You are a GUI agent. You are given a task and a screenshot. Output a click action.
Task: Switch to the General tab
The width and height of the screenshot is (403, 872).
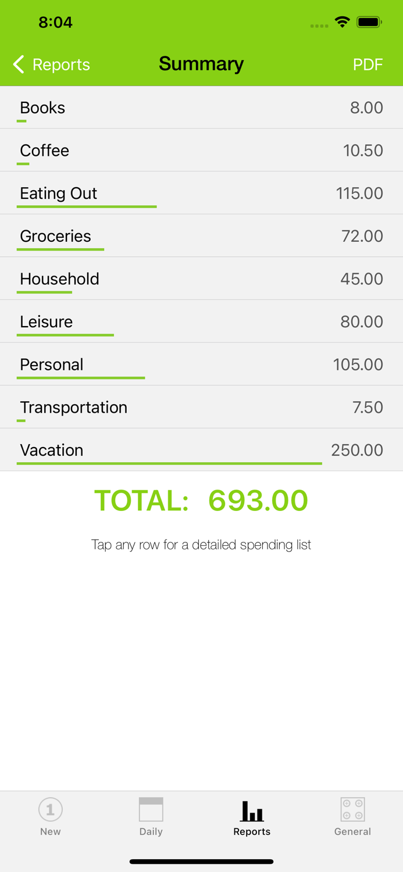coord(352,816)
